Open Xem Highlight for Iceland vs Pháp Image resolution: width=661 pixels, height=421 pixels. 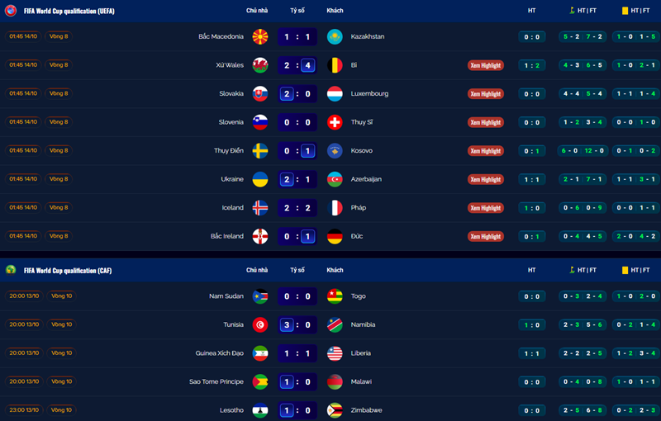(486, 208)
